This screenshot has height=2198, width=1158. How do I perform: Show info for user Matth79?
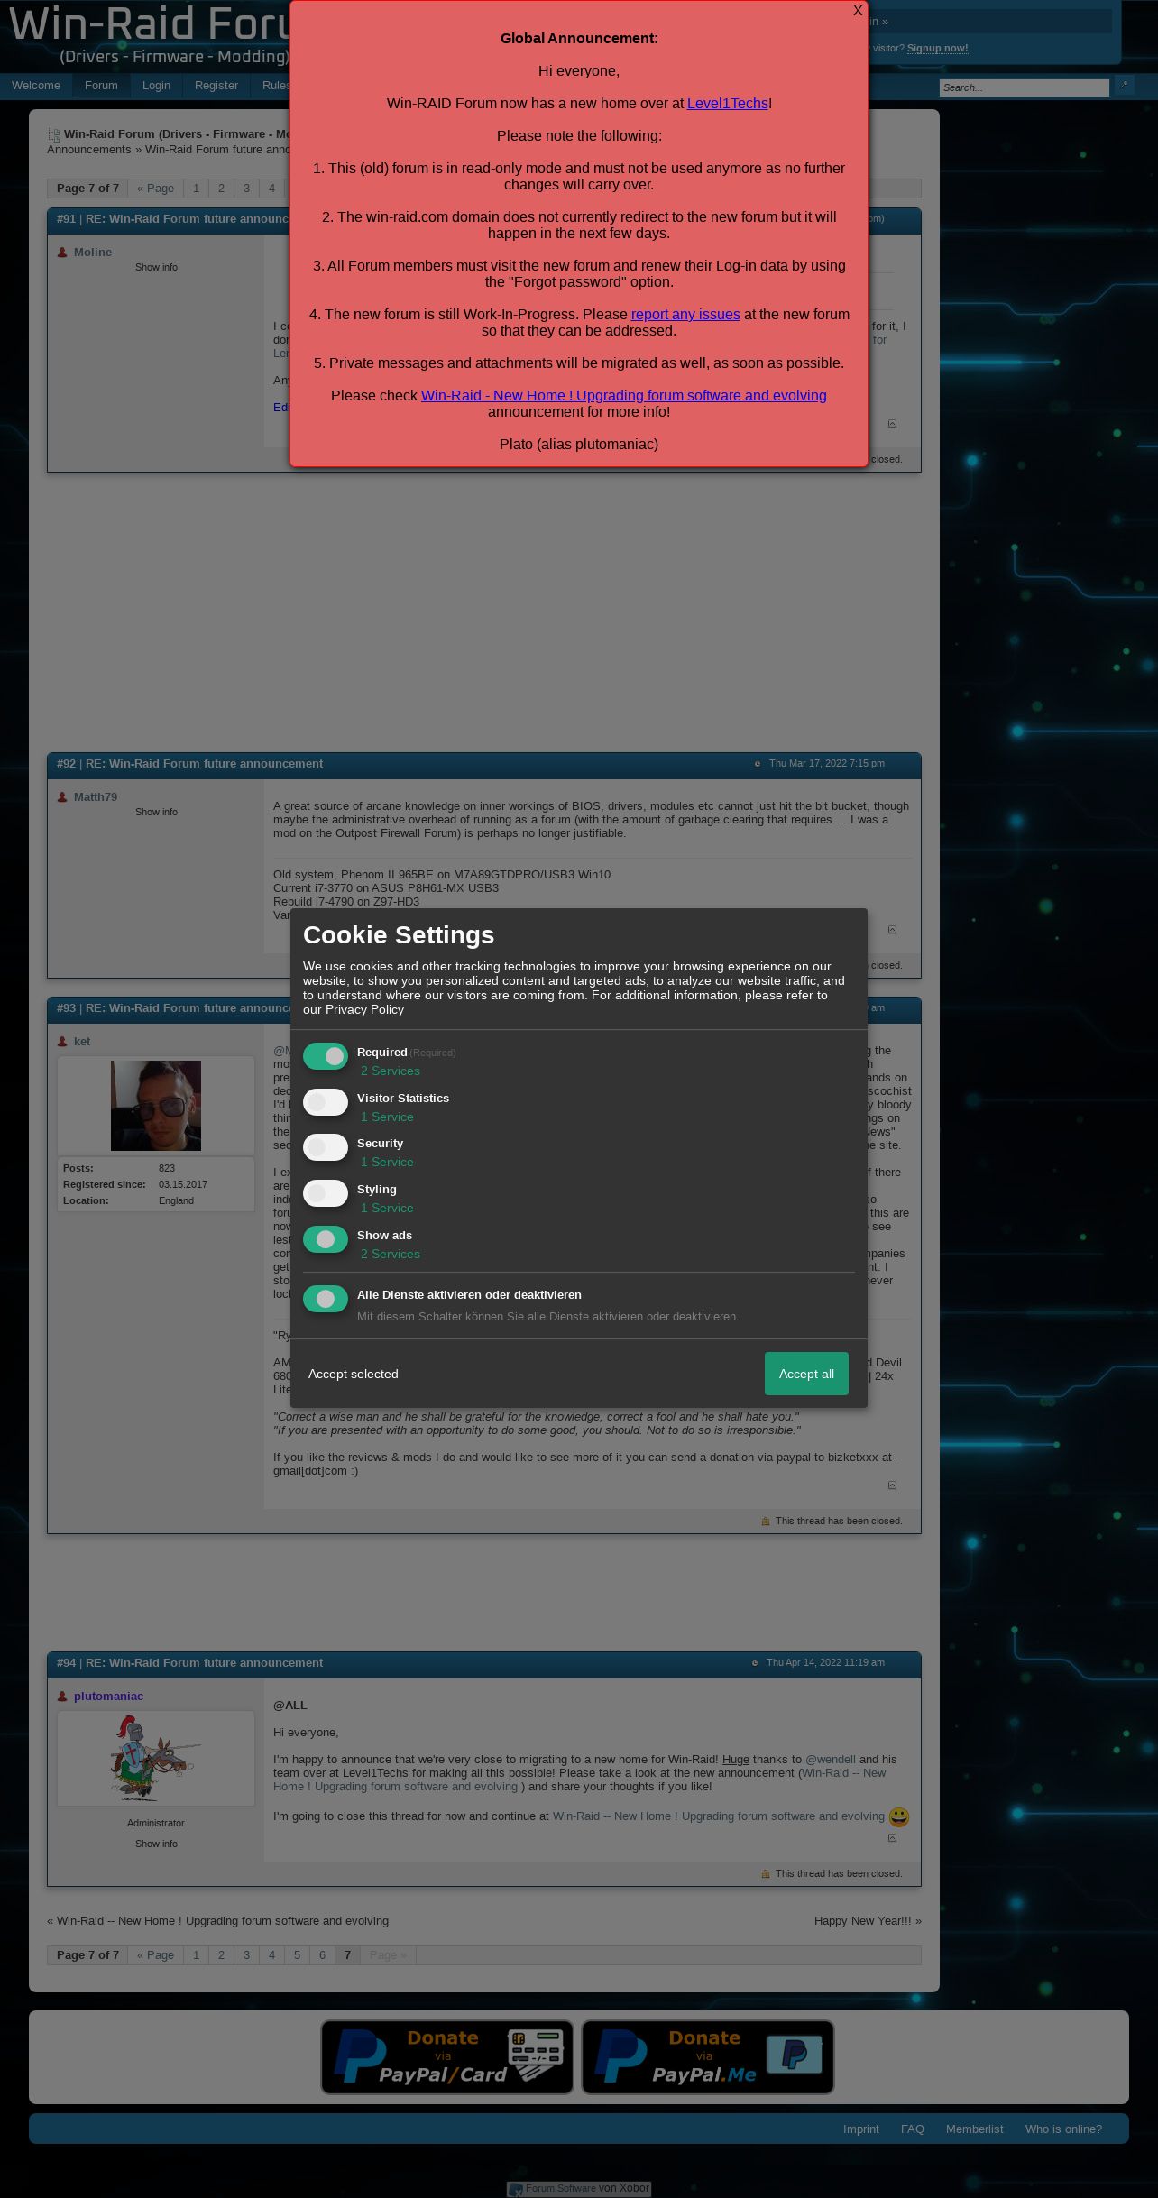pos(156,812)
